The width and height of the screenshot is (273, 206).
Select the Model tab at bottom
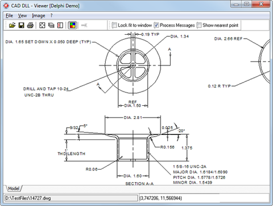(x=14, y=188)
